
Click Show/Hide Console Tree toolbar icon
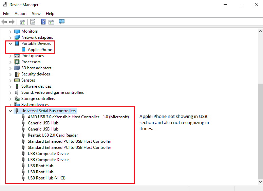click(x=22, y=22)
